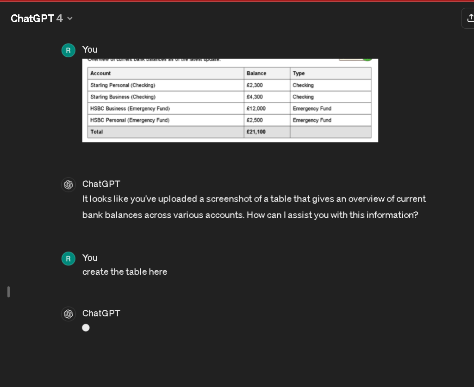Click the Starling Personal (Checking) row in the image
The height and width of the screenshot is (387, 474).
230,85
